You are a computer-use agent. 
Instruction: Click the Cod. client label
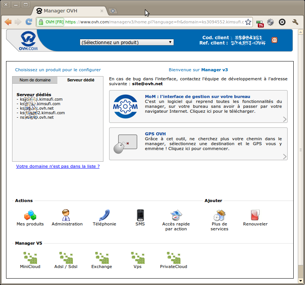(216, 37)
